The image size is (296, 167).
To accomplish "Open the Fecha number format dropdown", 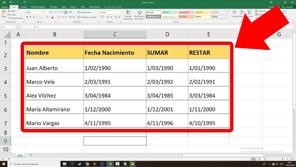I will [x=120, y=12].
